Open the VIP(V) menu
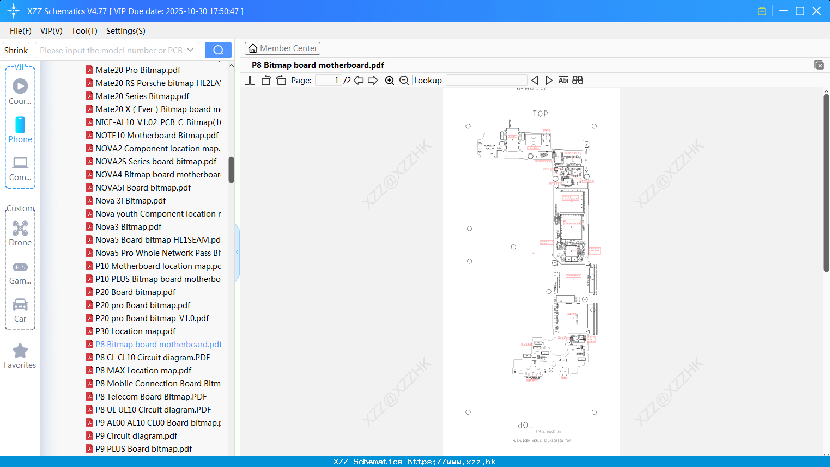Image resolution: width=830 pixels, height=467 pixels. click(51, 31)
